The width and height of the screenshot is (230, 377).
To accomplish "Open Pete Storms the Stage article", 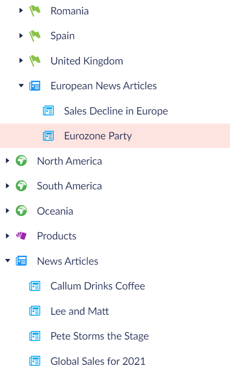I will (x=100, y=336).
